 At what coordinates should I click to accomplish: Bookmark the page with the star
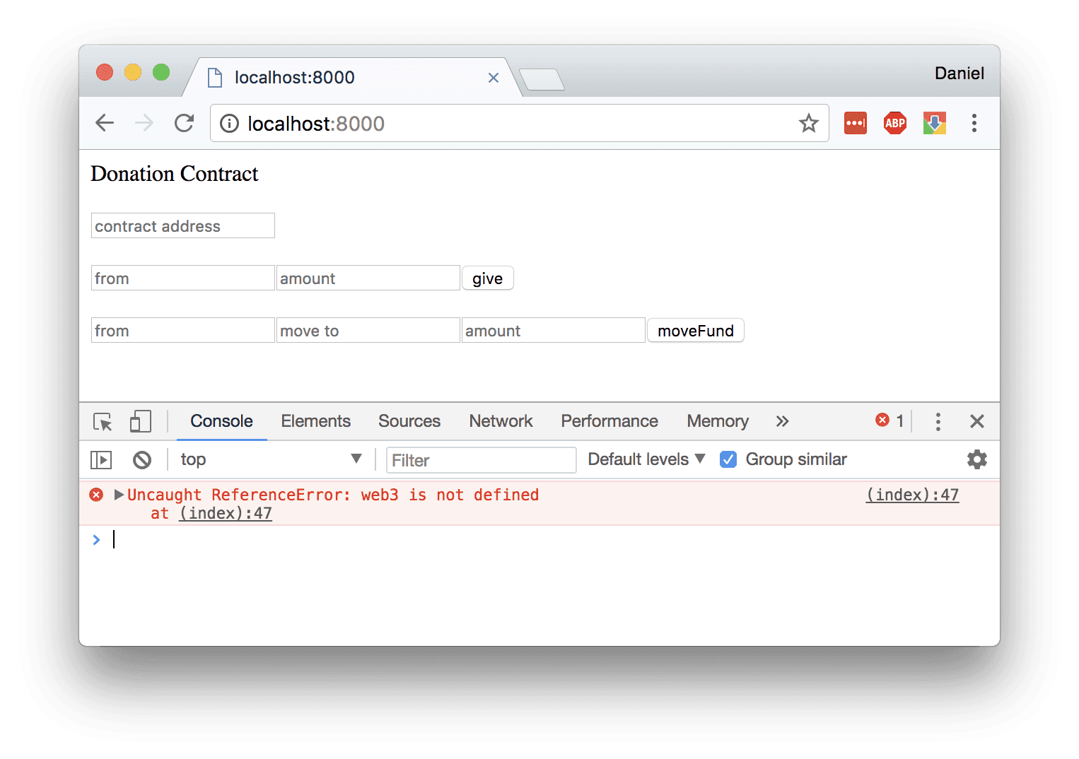point(808,123)
